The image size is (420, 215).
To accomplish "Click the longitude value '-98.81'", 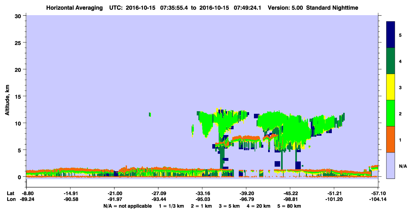I will point(290,199).
